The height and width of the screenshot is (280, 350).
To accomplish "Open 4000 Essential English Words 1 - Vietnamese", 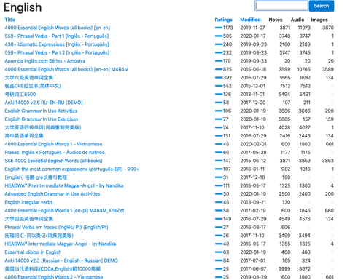I will 53,144.
